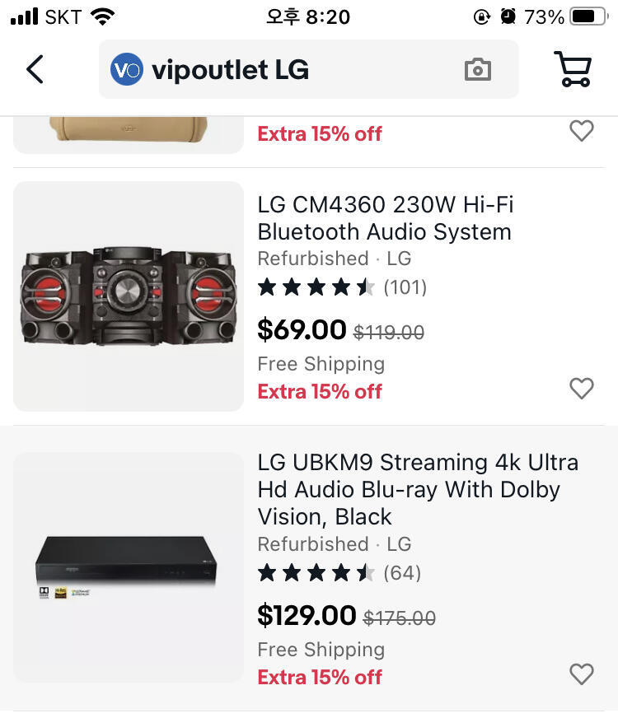Image resolution: width=618 pixels, height=718 pixels.
Task: Open camera image search
Action: (478, 70)
